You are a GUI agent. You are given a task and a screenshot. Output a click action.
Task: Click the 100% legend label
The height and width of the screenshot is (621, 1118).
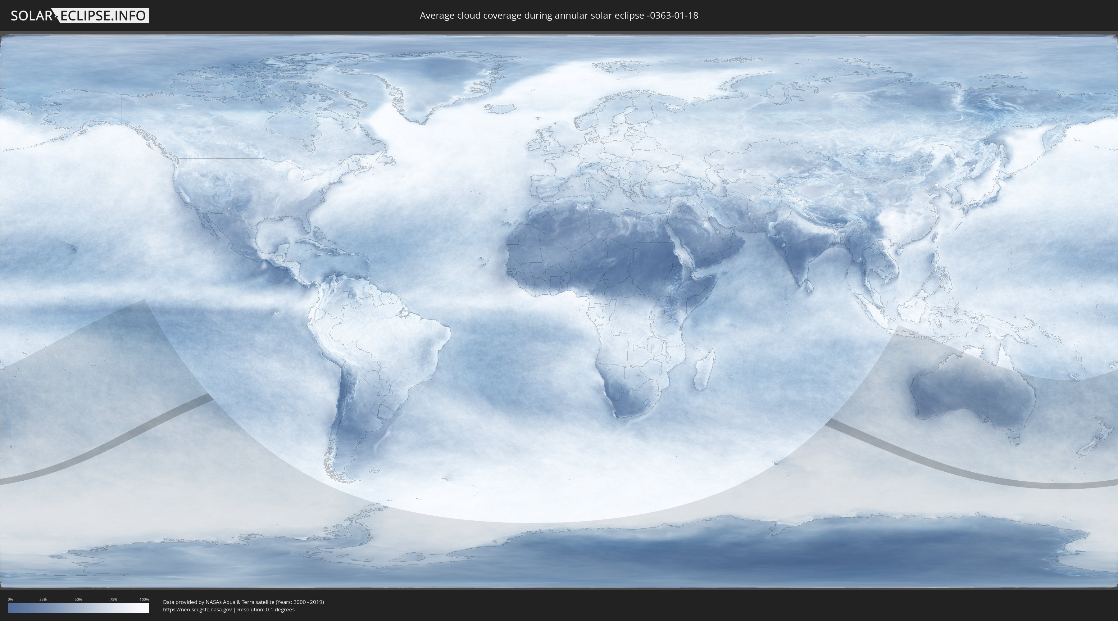[x=144, y=599]
